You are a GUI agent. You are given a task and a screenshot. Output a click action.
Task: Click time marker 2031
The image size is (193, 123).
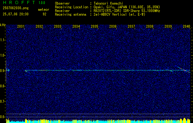[21, 26]
